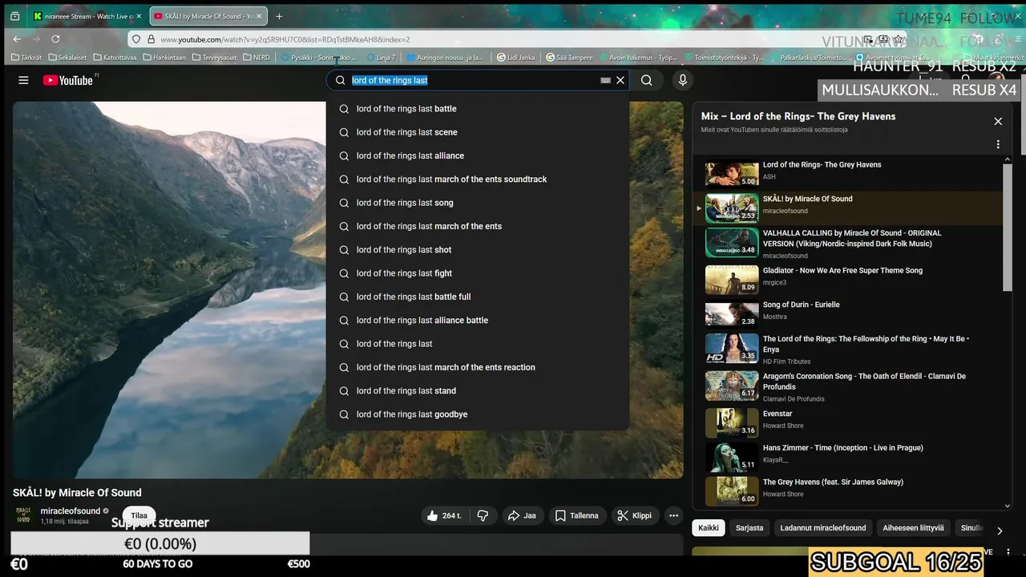Submit search with the magnifier button

coord(646,80)
